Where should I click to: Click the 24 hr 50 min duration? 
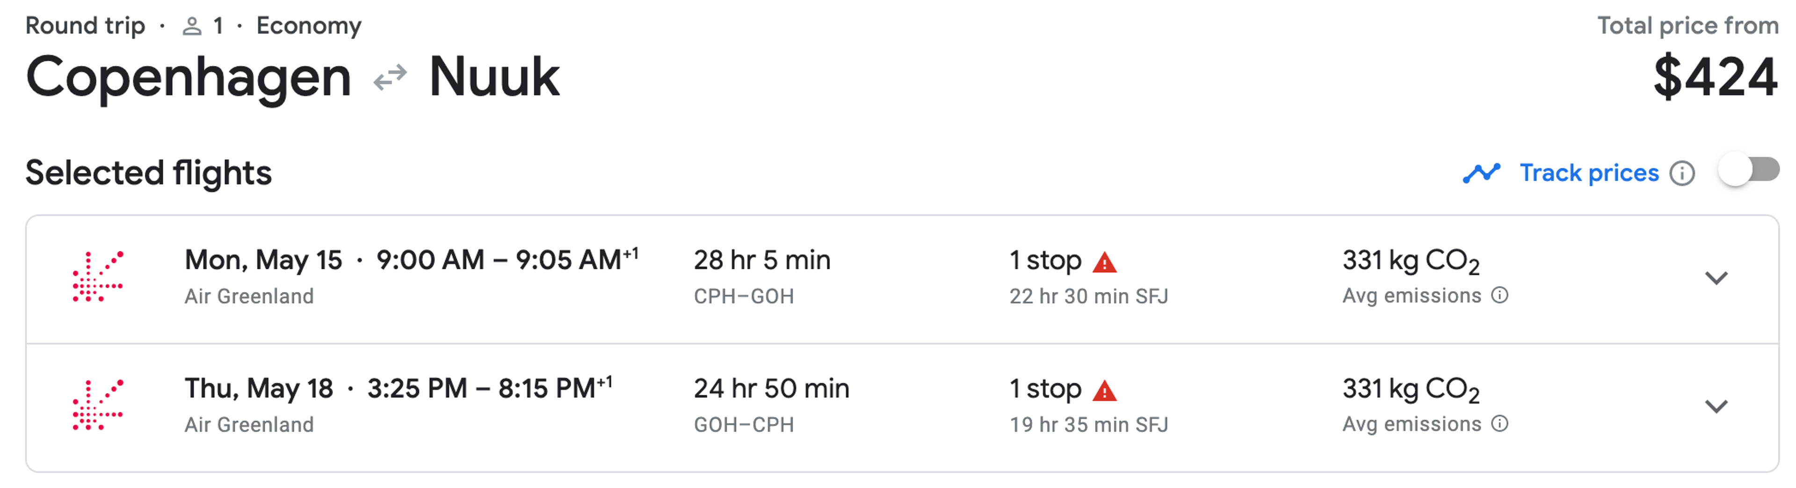click(771, 388)
